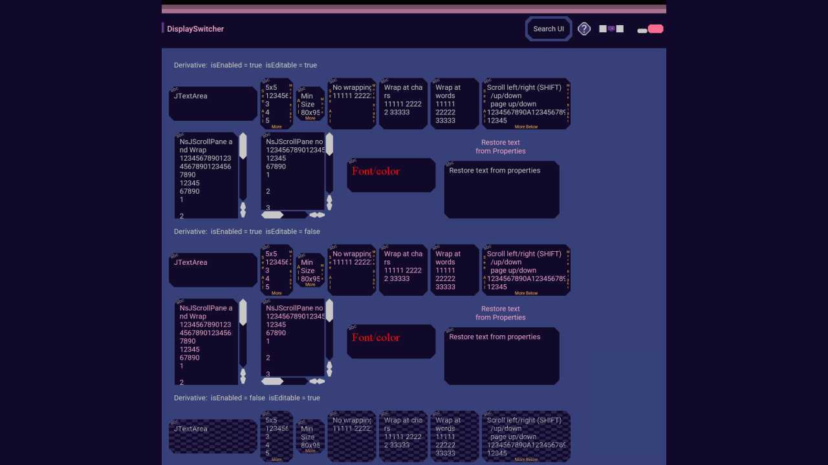Viewport: 828px width, 465px height.
Task: Click vertical scrollbar thumb of NsJScrollPane and Wrap, isEditable true
Action: point(243,146)
